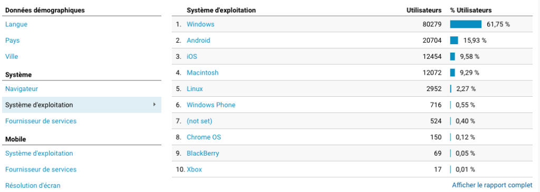Screen dimensions: 540x192
Task: Click the Windows percentage bar
Action: [x=466, y=24]
